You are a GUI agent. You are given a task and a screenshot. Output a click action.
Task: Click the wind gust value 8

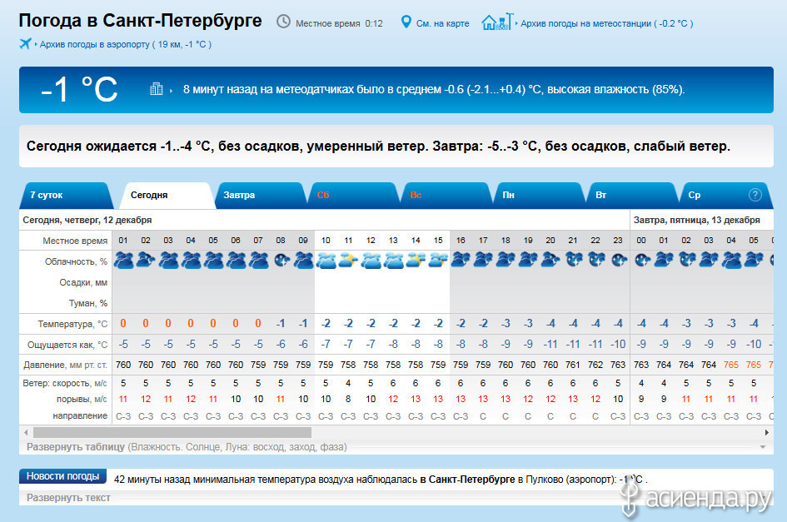(x=348, y=399)
